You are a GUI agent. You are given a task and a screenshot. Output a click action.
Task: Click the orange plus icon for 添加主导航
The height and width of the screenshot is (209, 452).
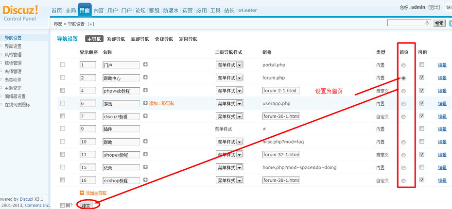[x=82, y=193]
